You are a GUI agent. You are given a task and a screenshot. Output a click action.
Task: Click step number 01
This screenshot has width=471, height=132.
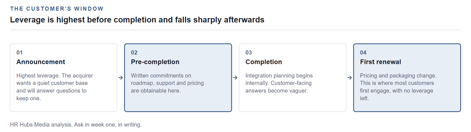(x=19, y=53)
